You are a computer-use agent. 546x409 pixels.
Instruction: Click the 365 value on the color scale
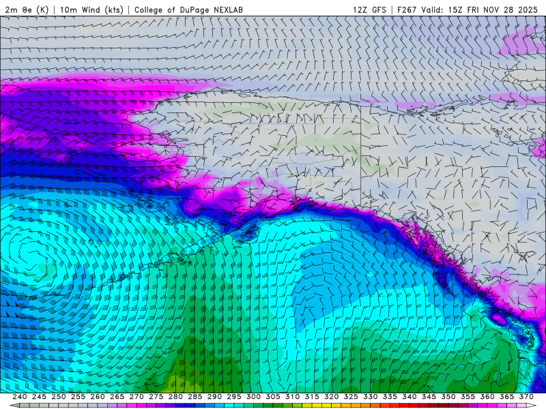point(507,397)
